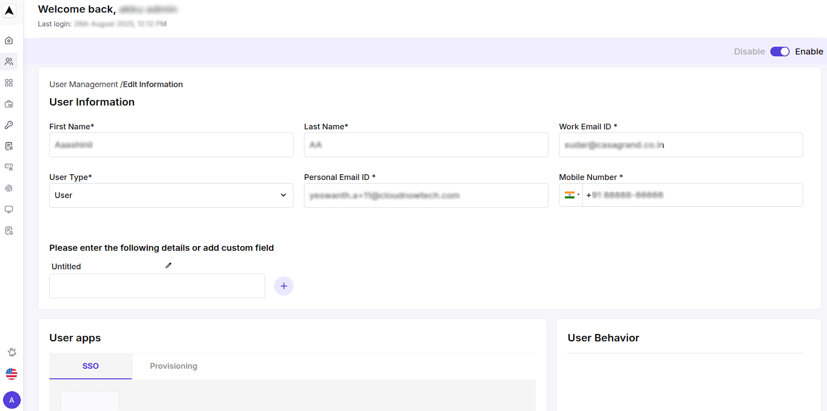Open the password keyboard sidebar icon
This screenshot has height=411, width=827.
(x=9, y=168)
